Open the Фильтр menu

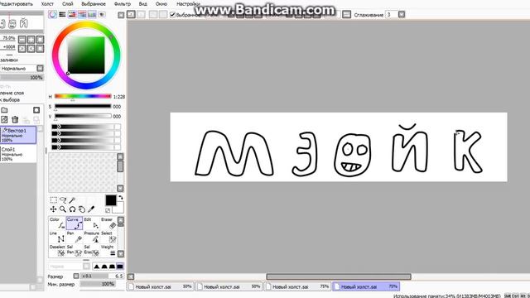tap(123, 3)
